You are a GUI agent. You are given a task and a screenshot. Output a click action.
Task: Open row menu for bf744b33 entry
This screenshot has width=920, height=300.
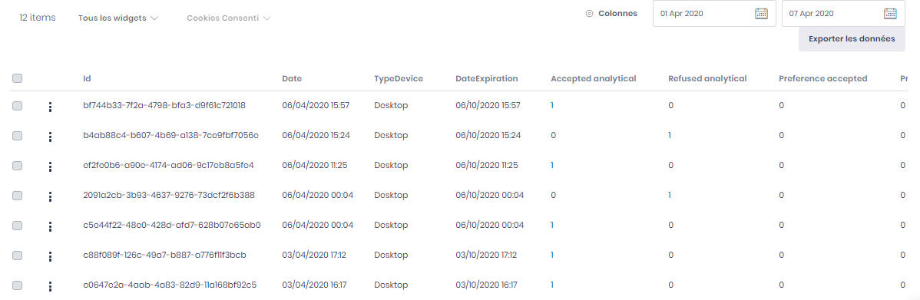tap(51, 106)
